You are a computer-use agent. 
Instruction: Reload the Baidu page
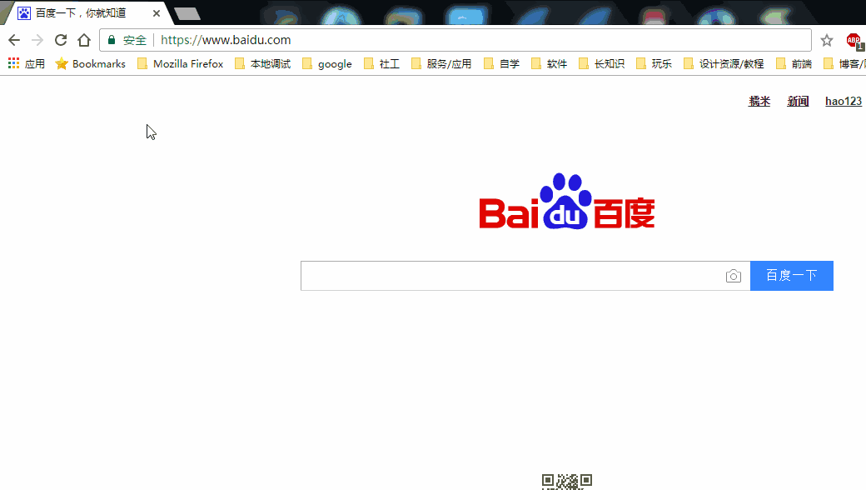(61, 40)
